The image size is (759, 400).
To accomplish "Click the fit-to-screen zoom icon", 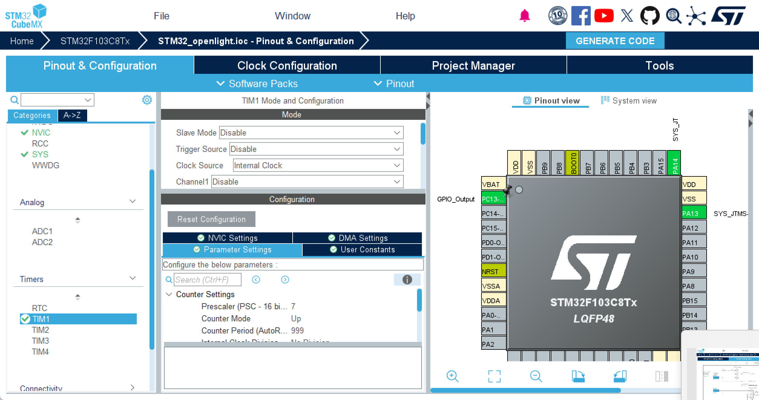I will pos(494,376).
